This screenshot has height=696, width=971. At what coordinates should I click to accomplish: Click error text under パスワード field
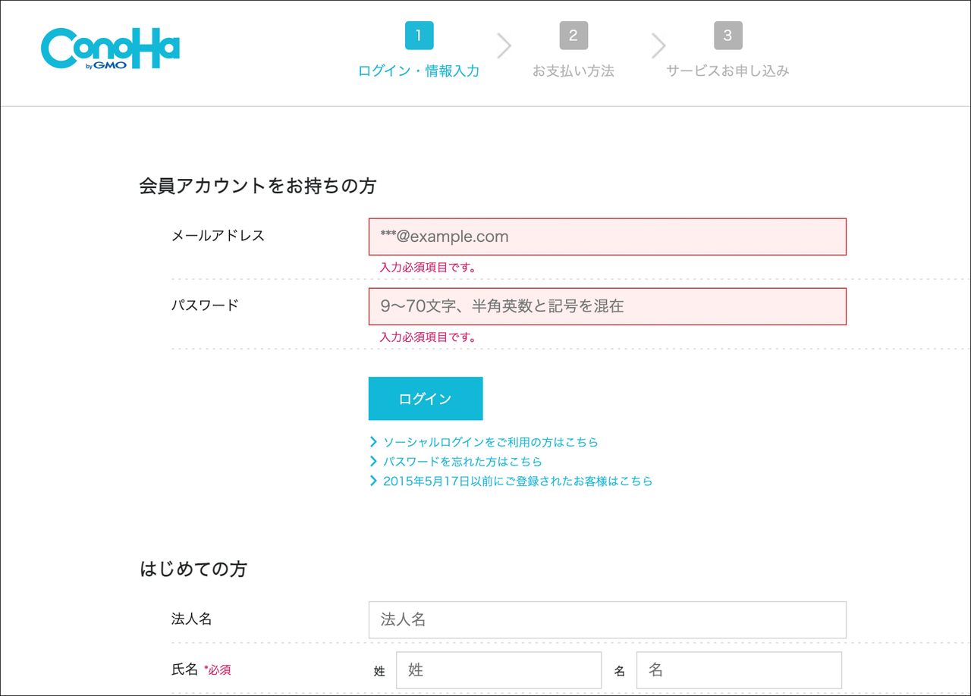pyautogui.click(x=428, y=337)
